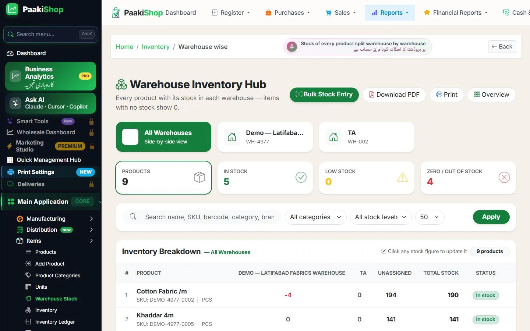
Task: Go to Inventory breadcrumb link
Action: (156, 47)
